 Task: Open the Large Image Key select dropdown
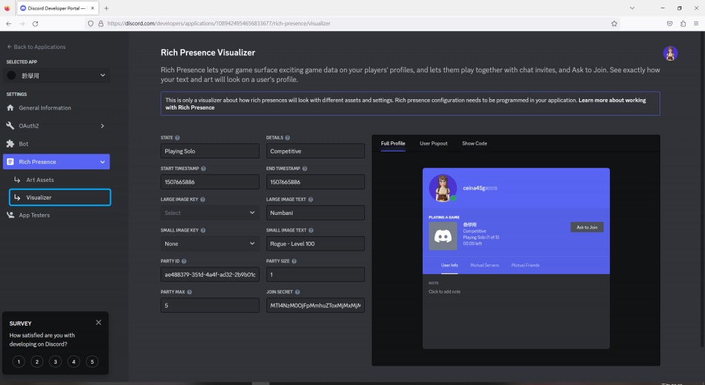[209, 213]
